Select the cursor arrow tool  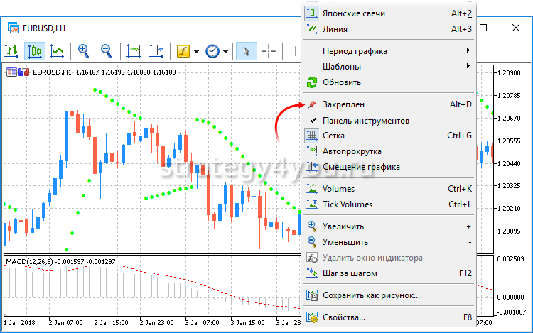246,51
